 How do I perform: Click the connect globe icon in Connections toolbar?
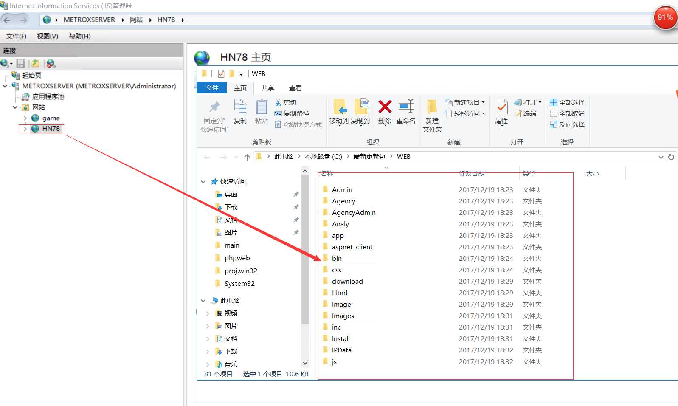pyautogui.click(x=5, y=64)
